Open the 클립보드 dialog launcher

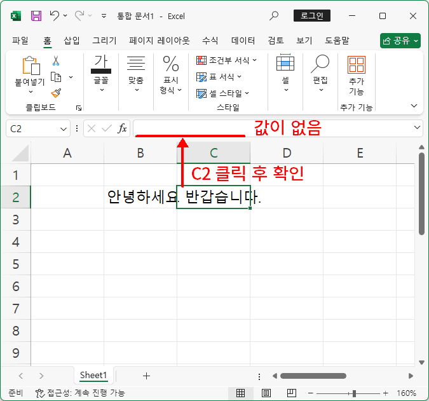tap(79, 108)
